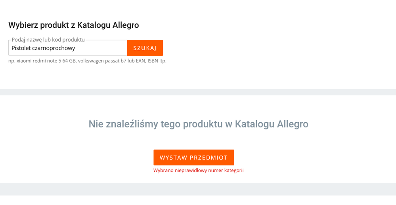
Task: Focus the product name or code input
Action: click(x=67, y=48)
